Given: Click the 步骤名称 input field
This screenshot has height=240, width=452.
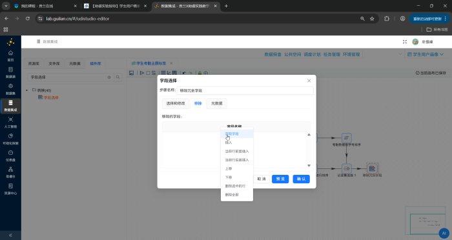Looking at the screenshot, I should click(x=245, y=90).
